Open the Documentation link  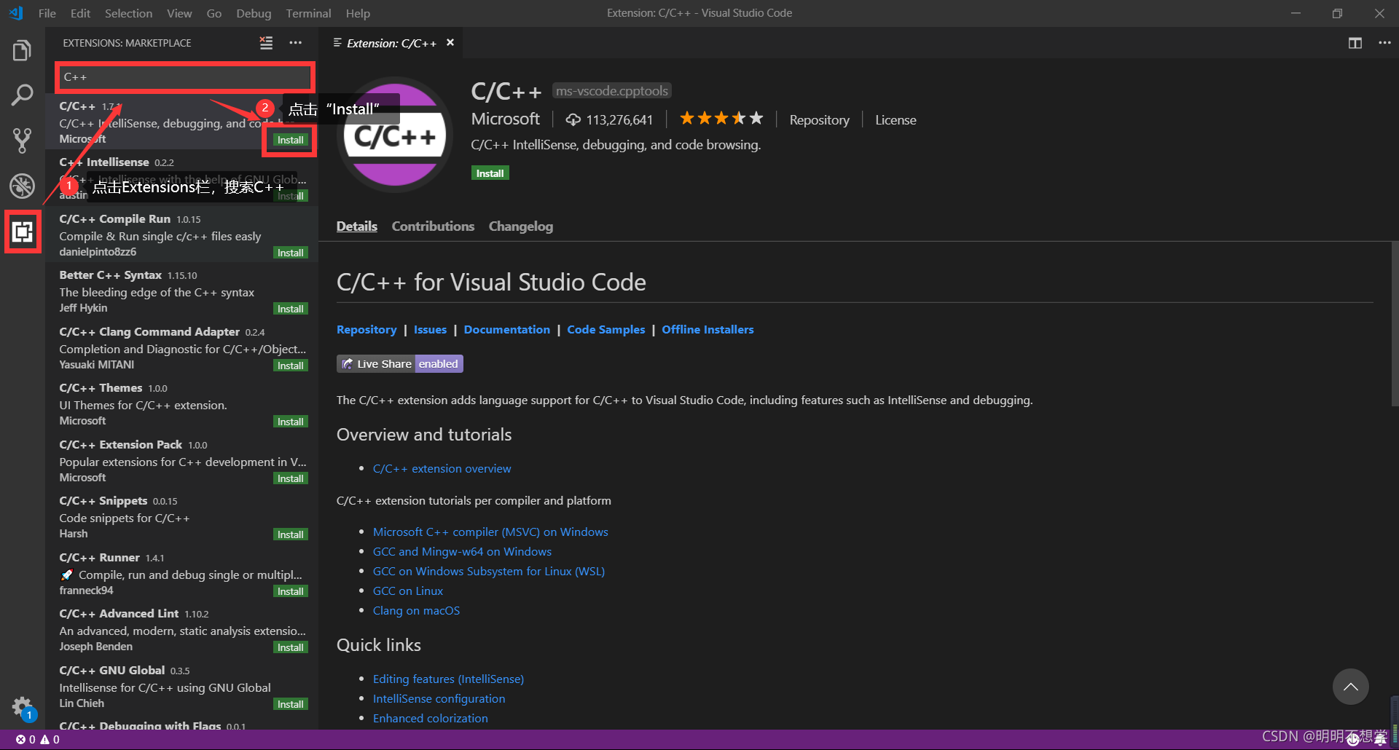coord(506,330)
